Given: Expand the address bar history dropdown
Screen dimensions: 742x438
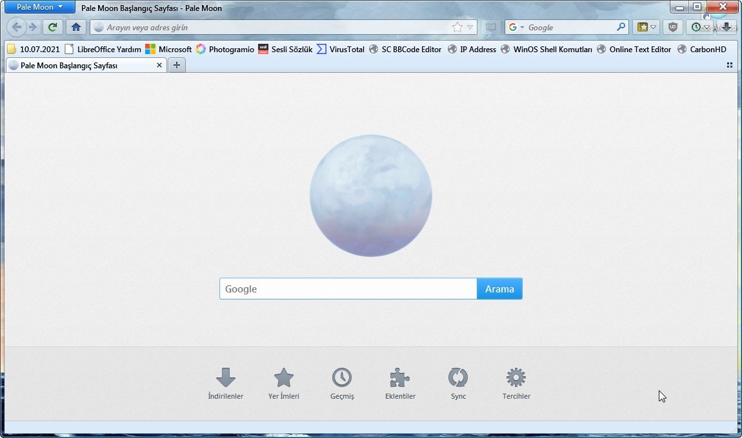Looking at the screenshot, I should [x=470, y=27].
